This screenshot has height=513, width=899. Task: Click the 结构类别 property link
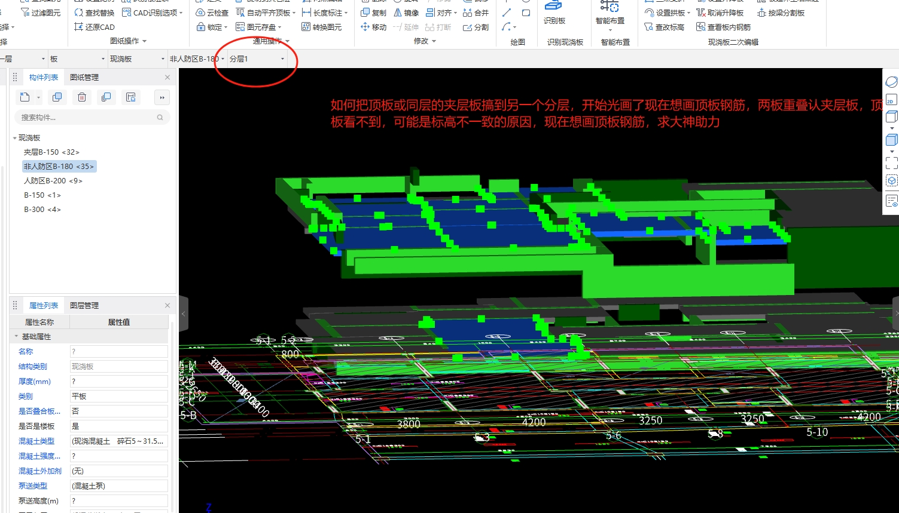[x=33, y=367]
